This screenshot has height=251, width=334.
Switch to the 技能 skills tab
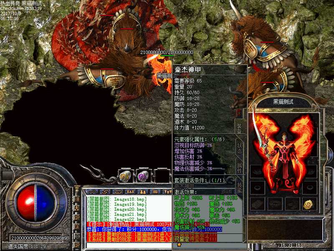coord(240,188)
